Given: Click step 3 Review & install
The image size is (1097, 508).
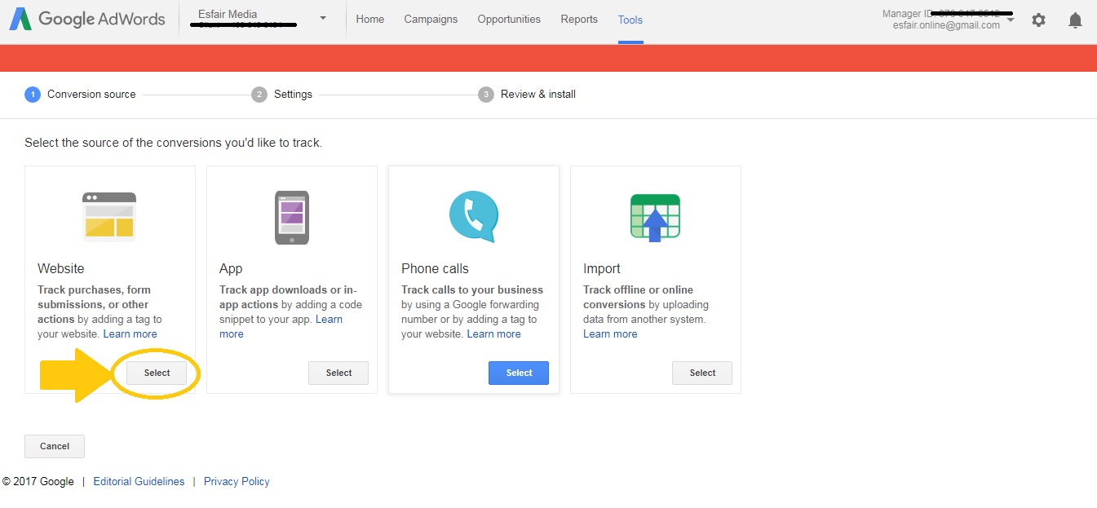Looking at the screenshot, I should 528,95.
